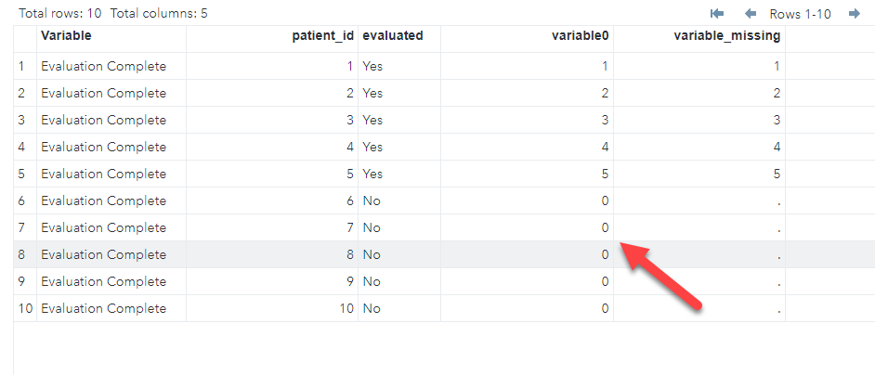Screen dimensions: 875x375
Task: Click patient_id cell with value 10
Action: pos(346,308)
